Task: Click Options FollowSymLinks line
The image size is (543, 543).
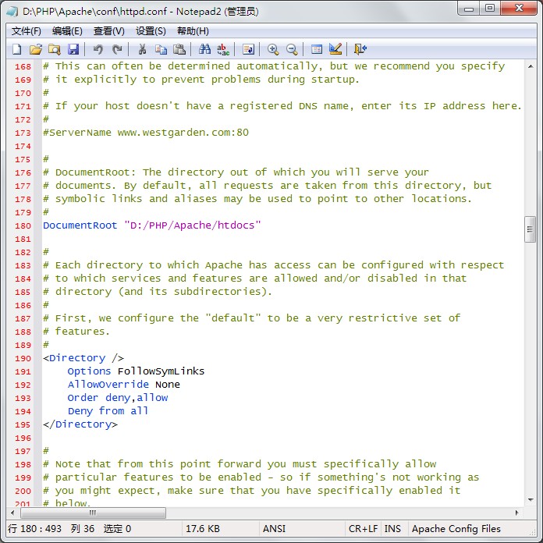Action: tap(136, 371)
